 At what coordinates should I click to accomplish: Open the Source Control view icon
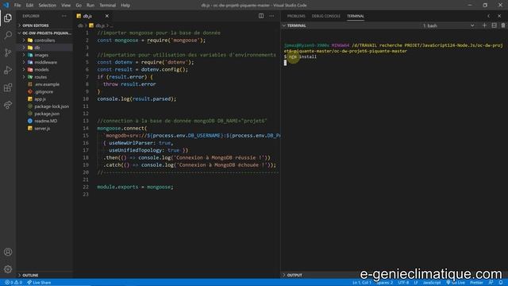click(x=8, y=52)
